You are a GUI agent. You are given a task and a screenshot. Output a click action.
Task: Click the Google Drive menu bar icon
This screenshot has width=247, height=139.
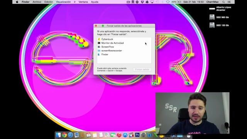(x=147, y=2)
